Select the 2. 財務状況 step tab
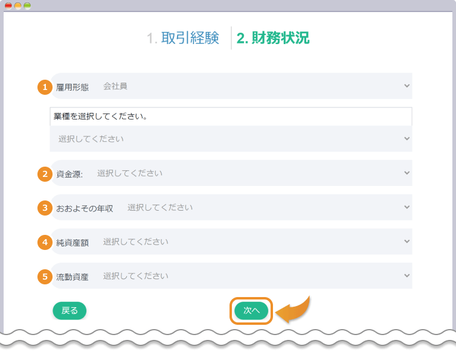Viewport: 456px width, 352px height. coord(273,38)
